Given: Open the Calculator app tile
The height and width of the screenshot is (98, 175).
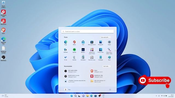Looking at the screenshot, I should [x=83, y=58].
